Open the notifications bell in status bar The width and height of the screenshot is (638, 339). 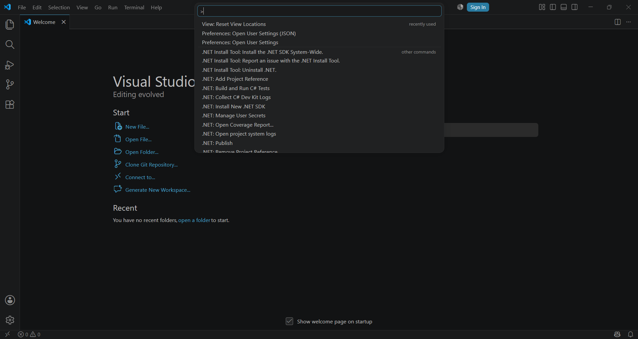click(630, 334)
